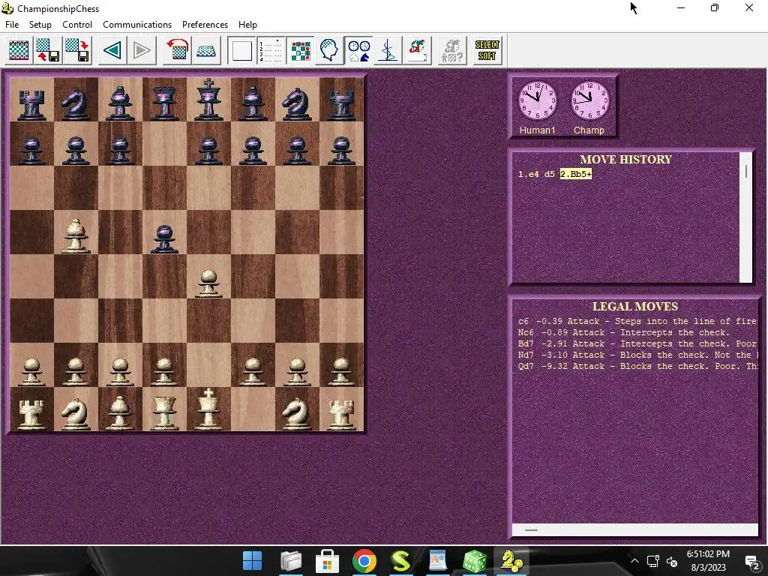The image size is (768, 576).
Task: Open the notification center icon
Action: pos(751,561)
